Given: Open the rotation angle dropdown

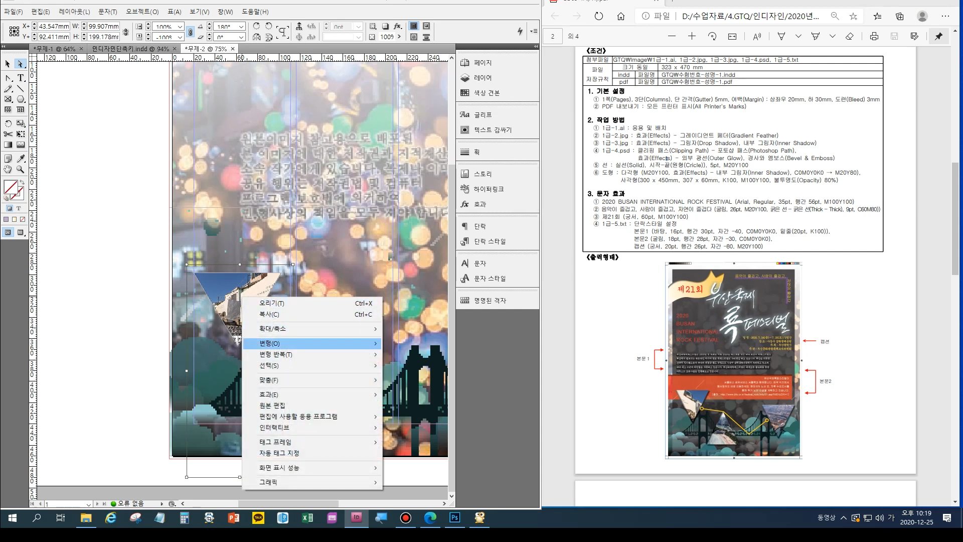Looking at the screenshot, I should point(241,27).
